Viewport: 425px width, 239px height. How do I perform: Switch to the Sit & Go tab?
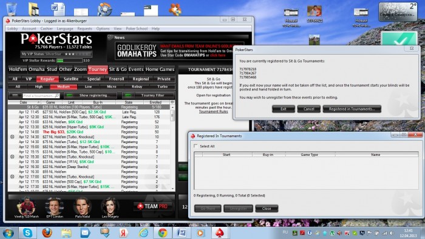[118, 69]
